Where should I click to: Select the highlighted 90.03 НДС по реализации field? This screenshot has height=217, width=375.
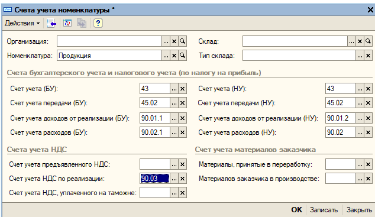coord(155,179)
